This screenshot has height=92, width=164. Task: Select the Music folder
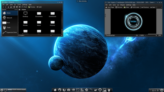[x=39, y=23]
